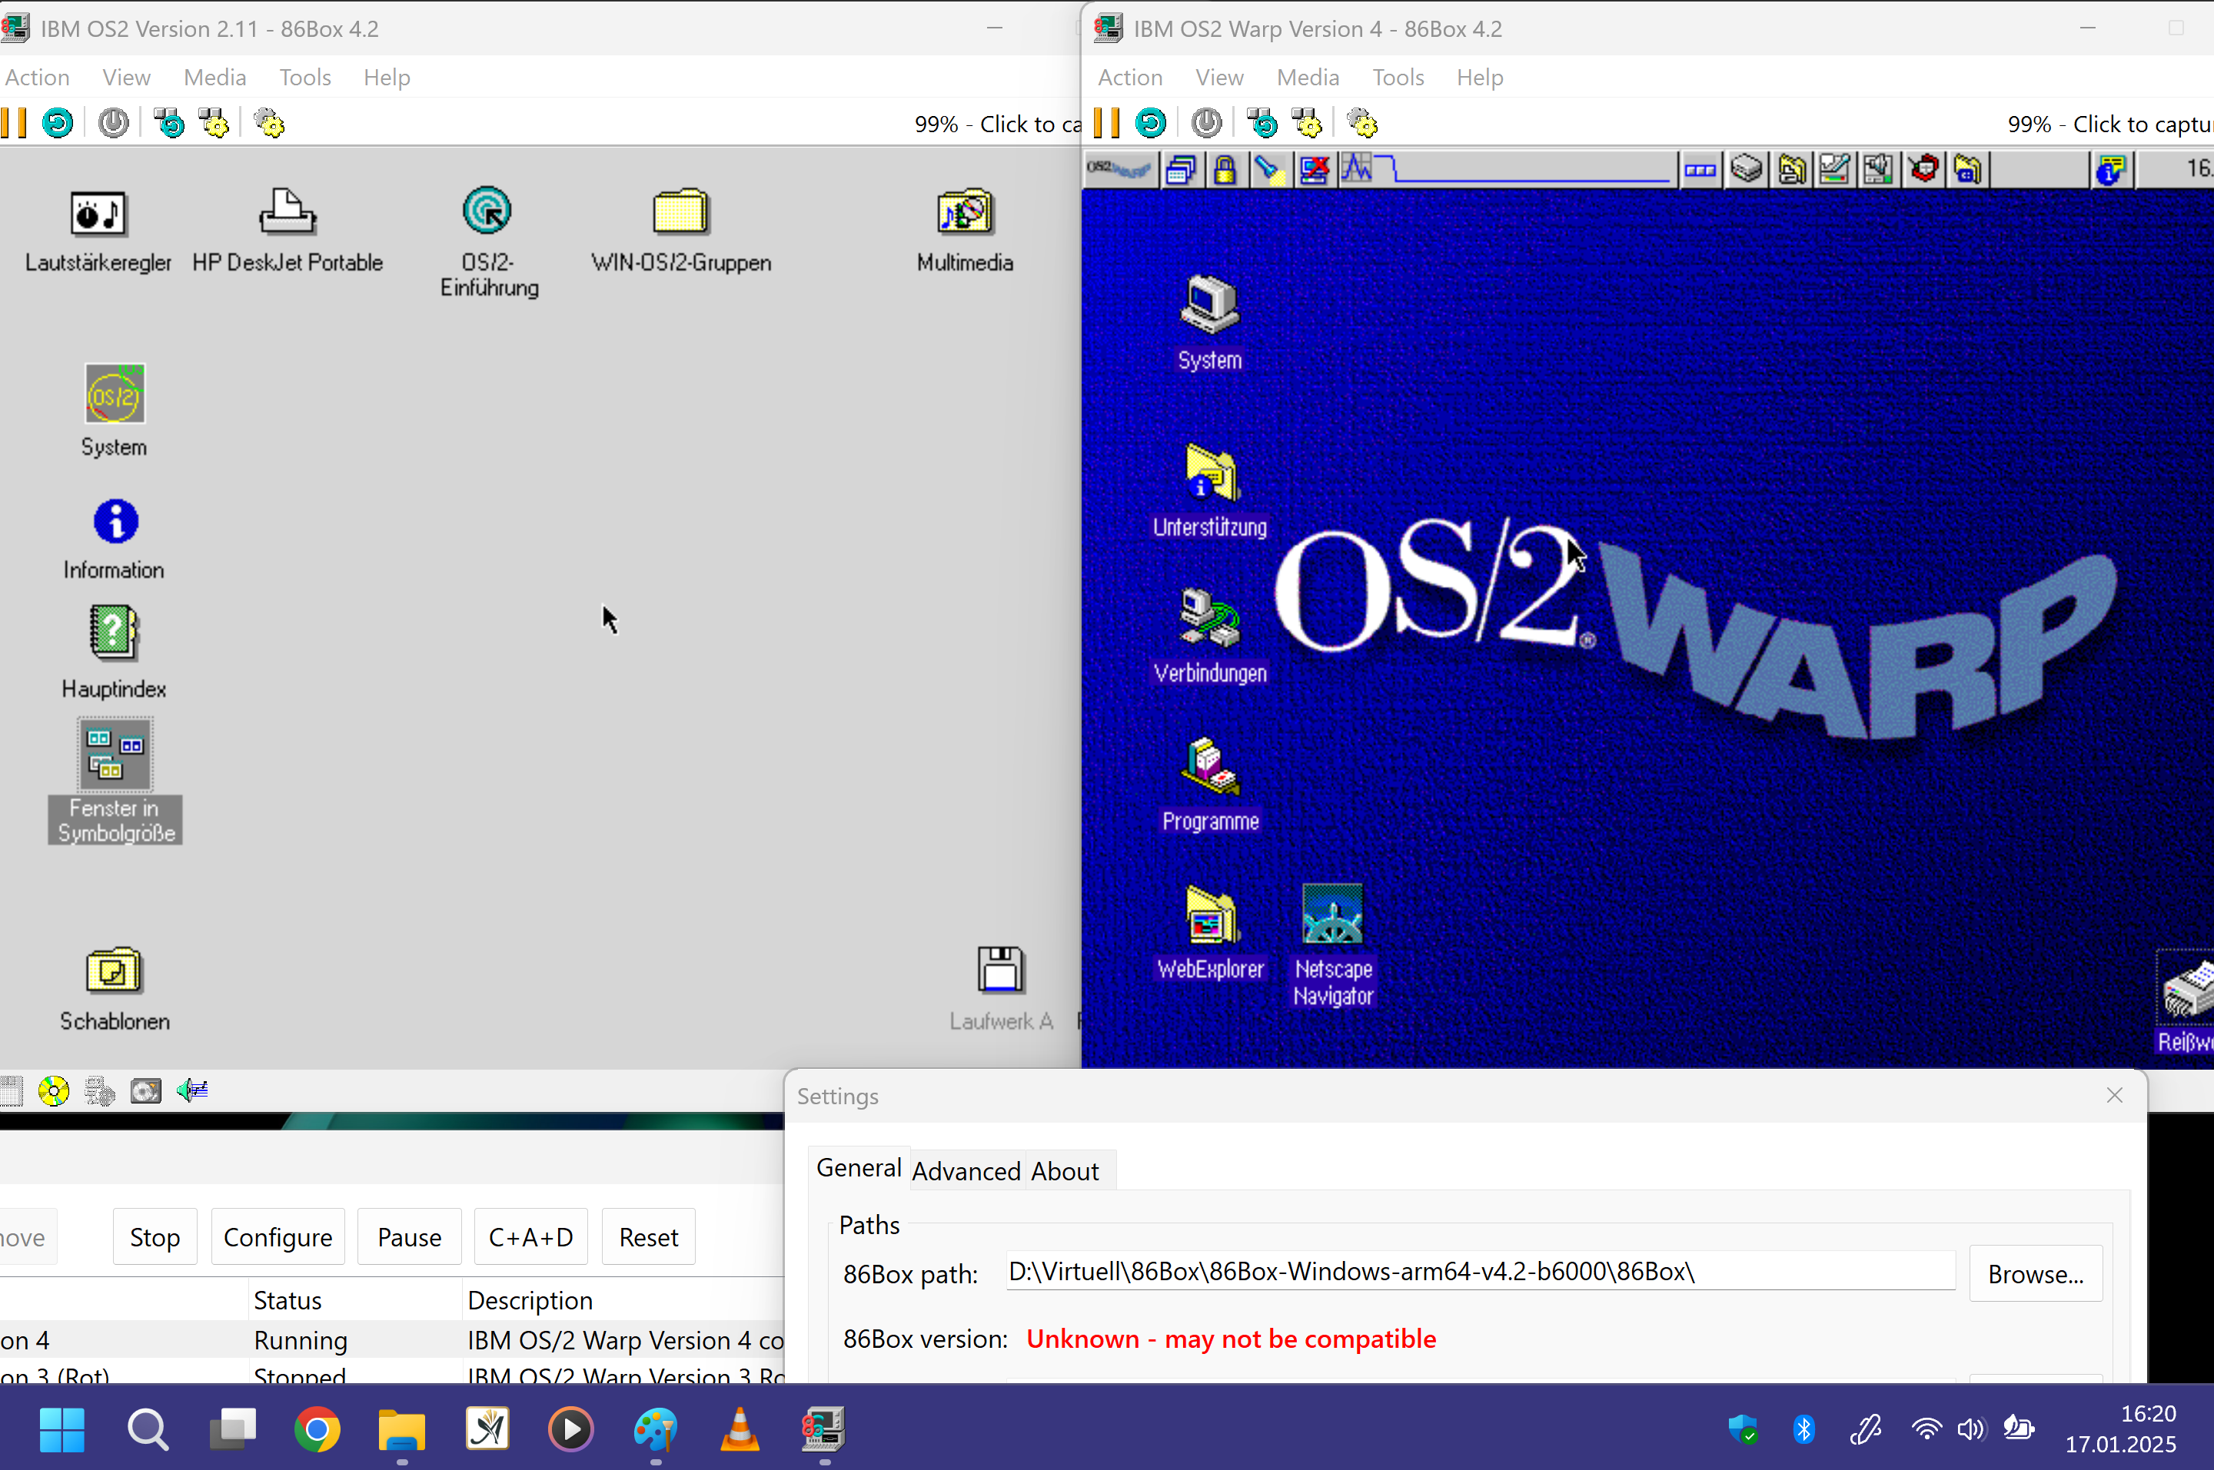This screenshot has width=2214, height=1470.
Task: Switch to the Advanced tab in Settings
Action: 966,1171
